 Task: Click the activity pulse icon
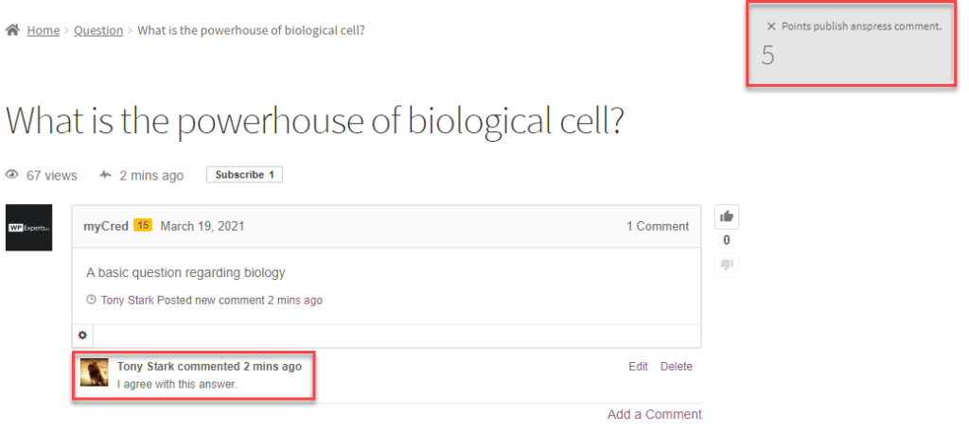(x=105, y=175)
